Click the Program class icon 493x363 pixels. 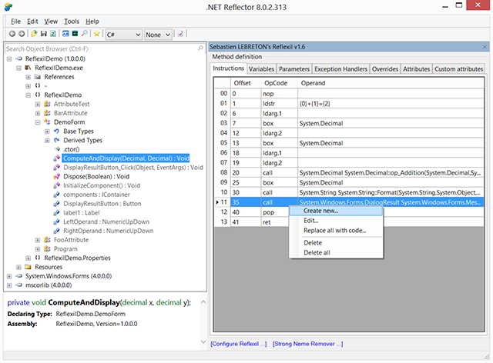(x=47, y=249)
